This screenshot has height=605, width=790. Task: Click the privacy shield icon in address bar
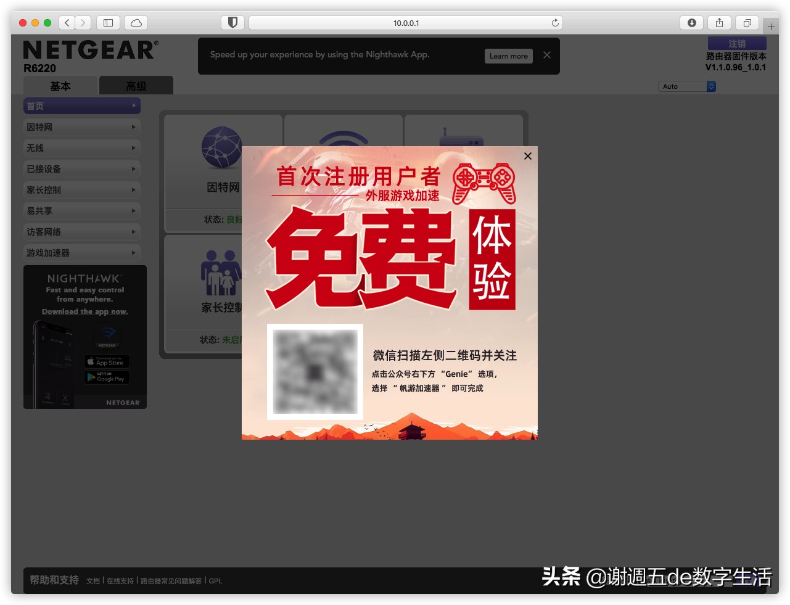(232, 22)
